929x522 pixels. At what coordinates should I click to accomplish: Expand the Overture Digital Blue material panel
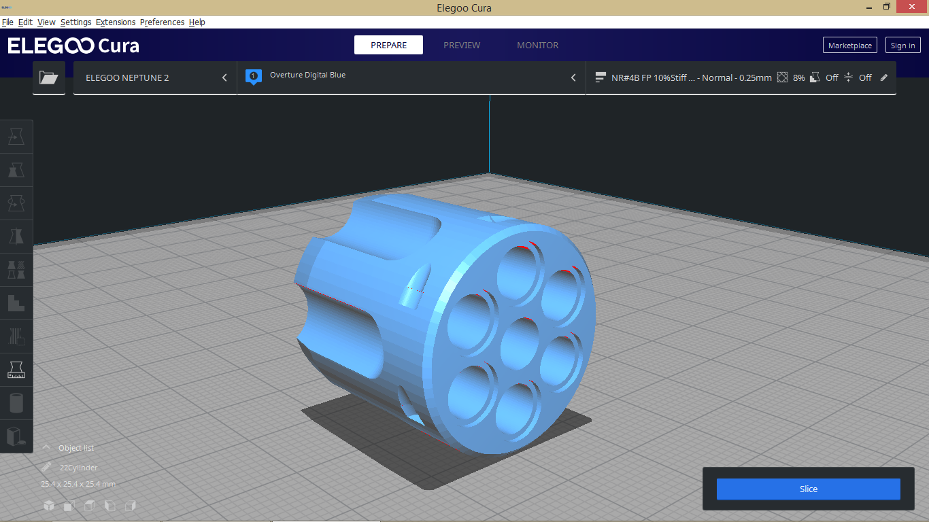(573, 77)
